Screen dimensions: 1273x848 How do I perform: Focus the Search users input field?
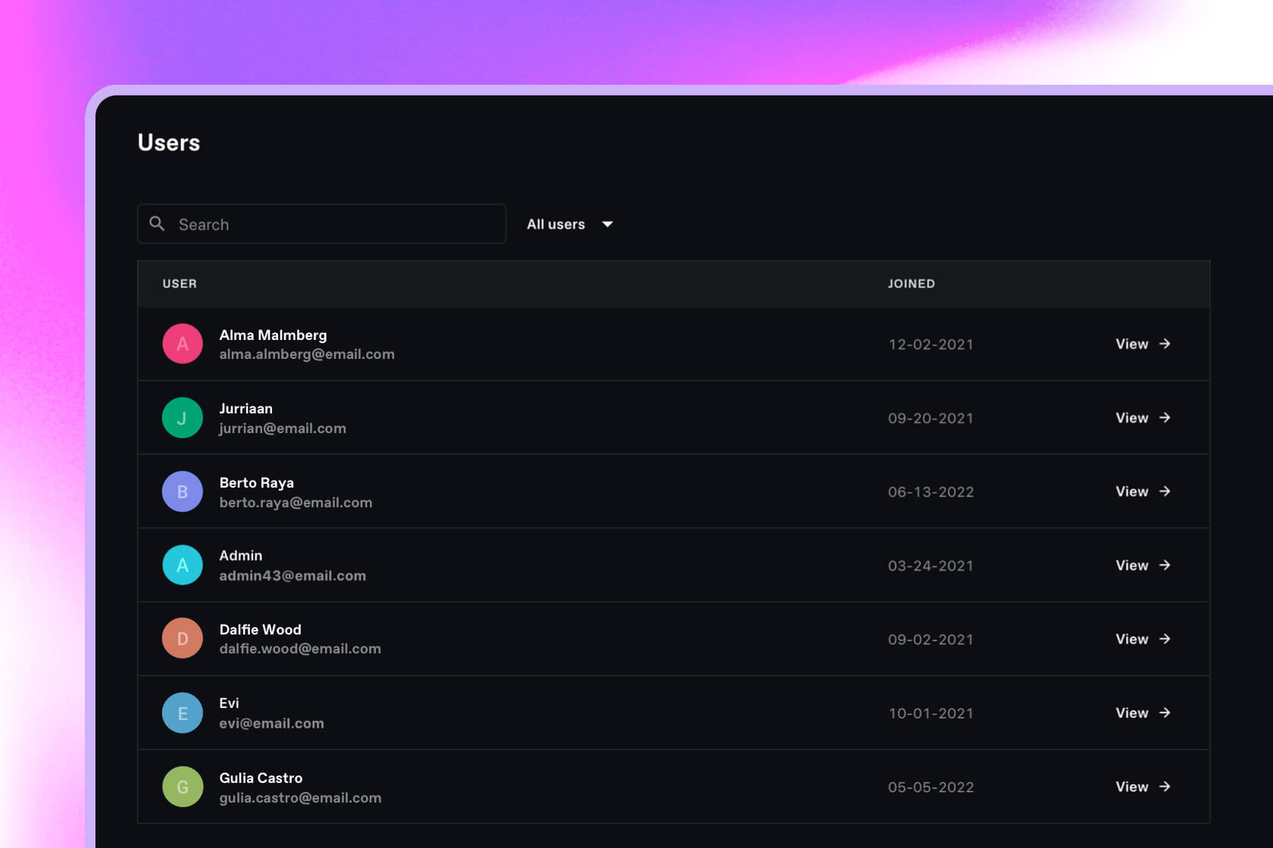pos(321,224)
